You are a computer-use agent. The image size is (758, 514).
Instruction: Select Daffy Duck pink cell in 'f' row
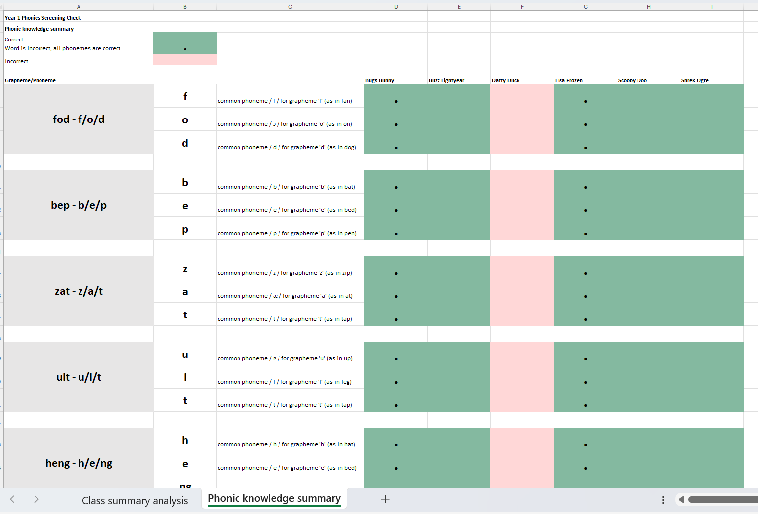522,96
